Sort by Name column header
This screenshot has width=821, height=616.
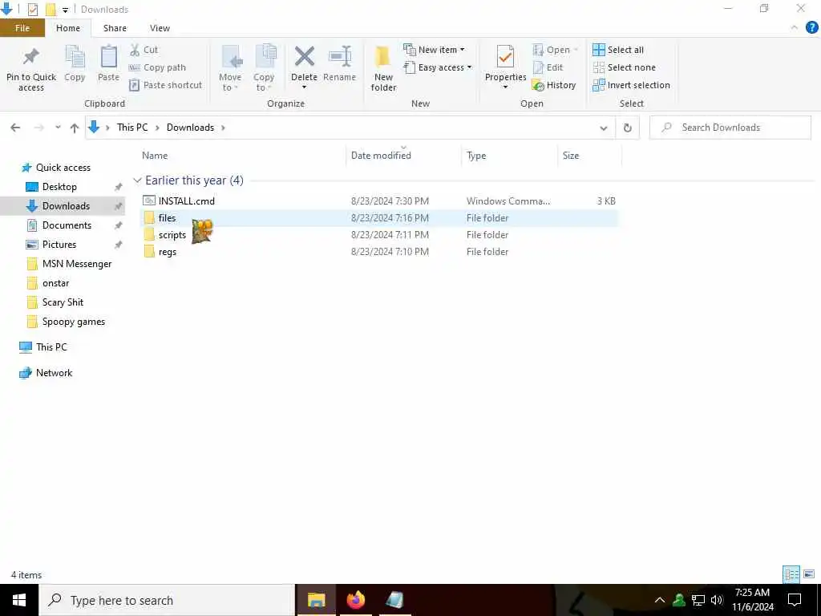(x=155, y=156)
